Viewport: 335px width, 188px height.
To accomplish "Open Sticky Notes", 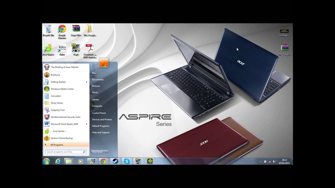I will (x=66, y=103).
